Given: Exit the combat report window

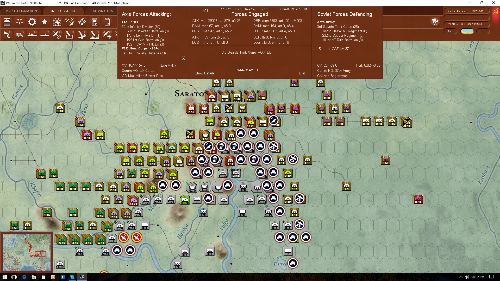Looking at the screenshot, I should coord(302,73).
